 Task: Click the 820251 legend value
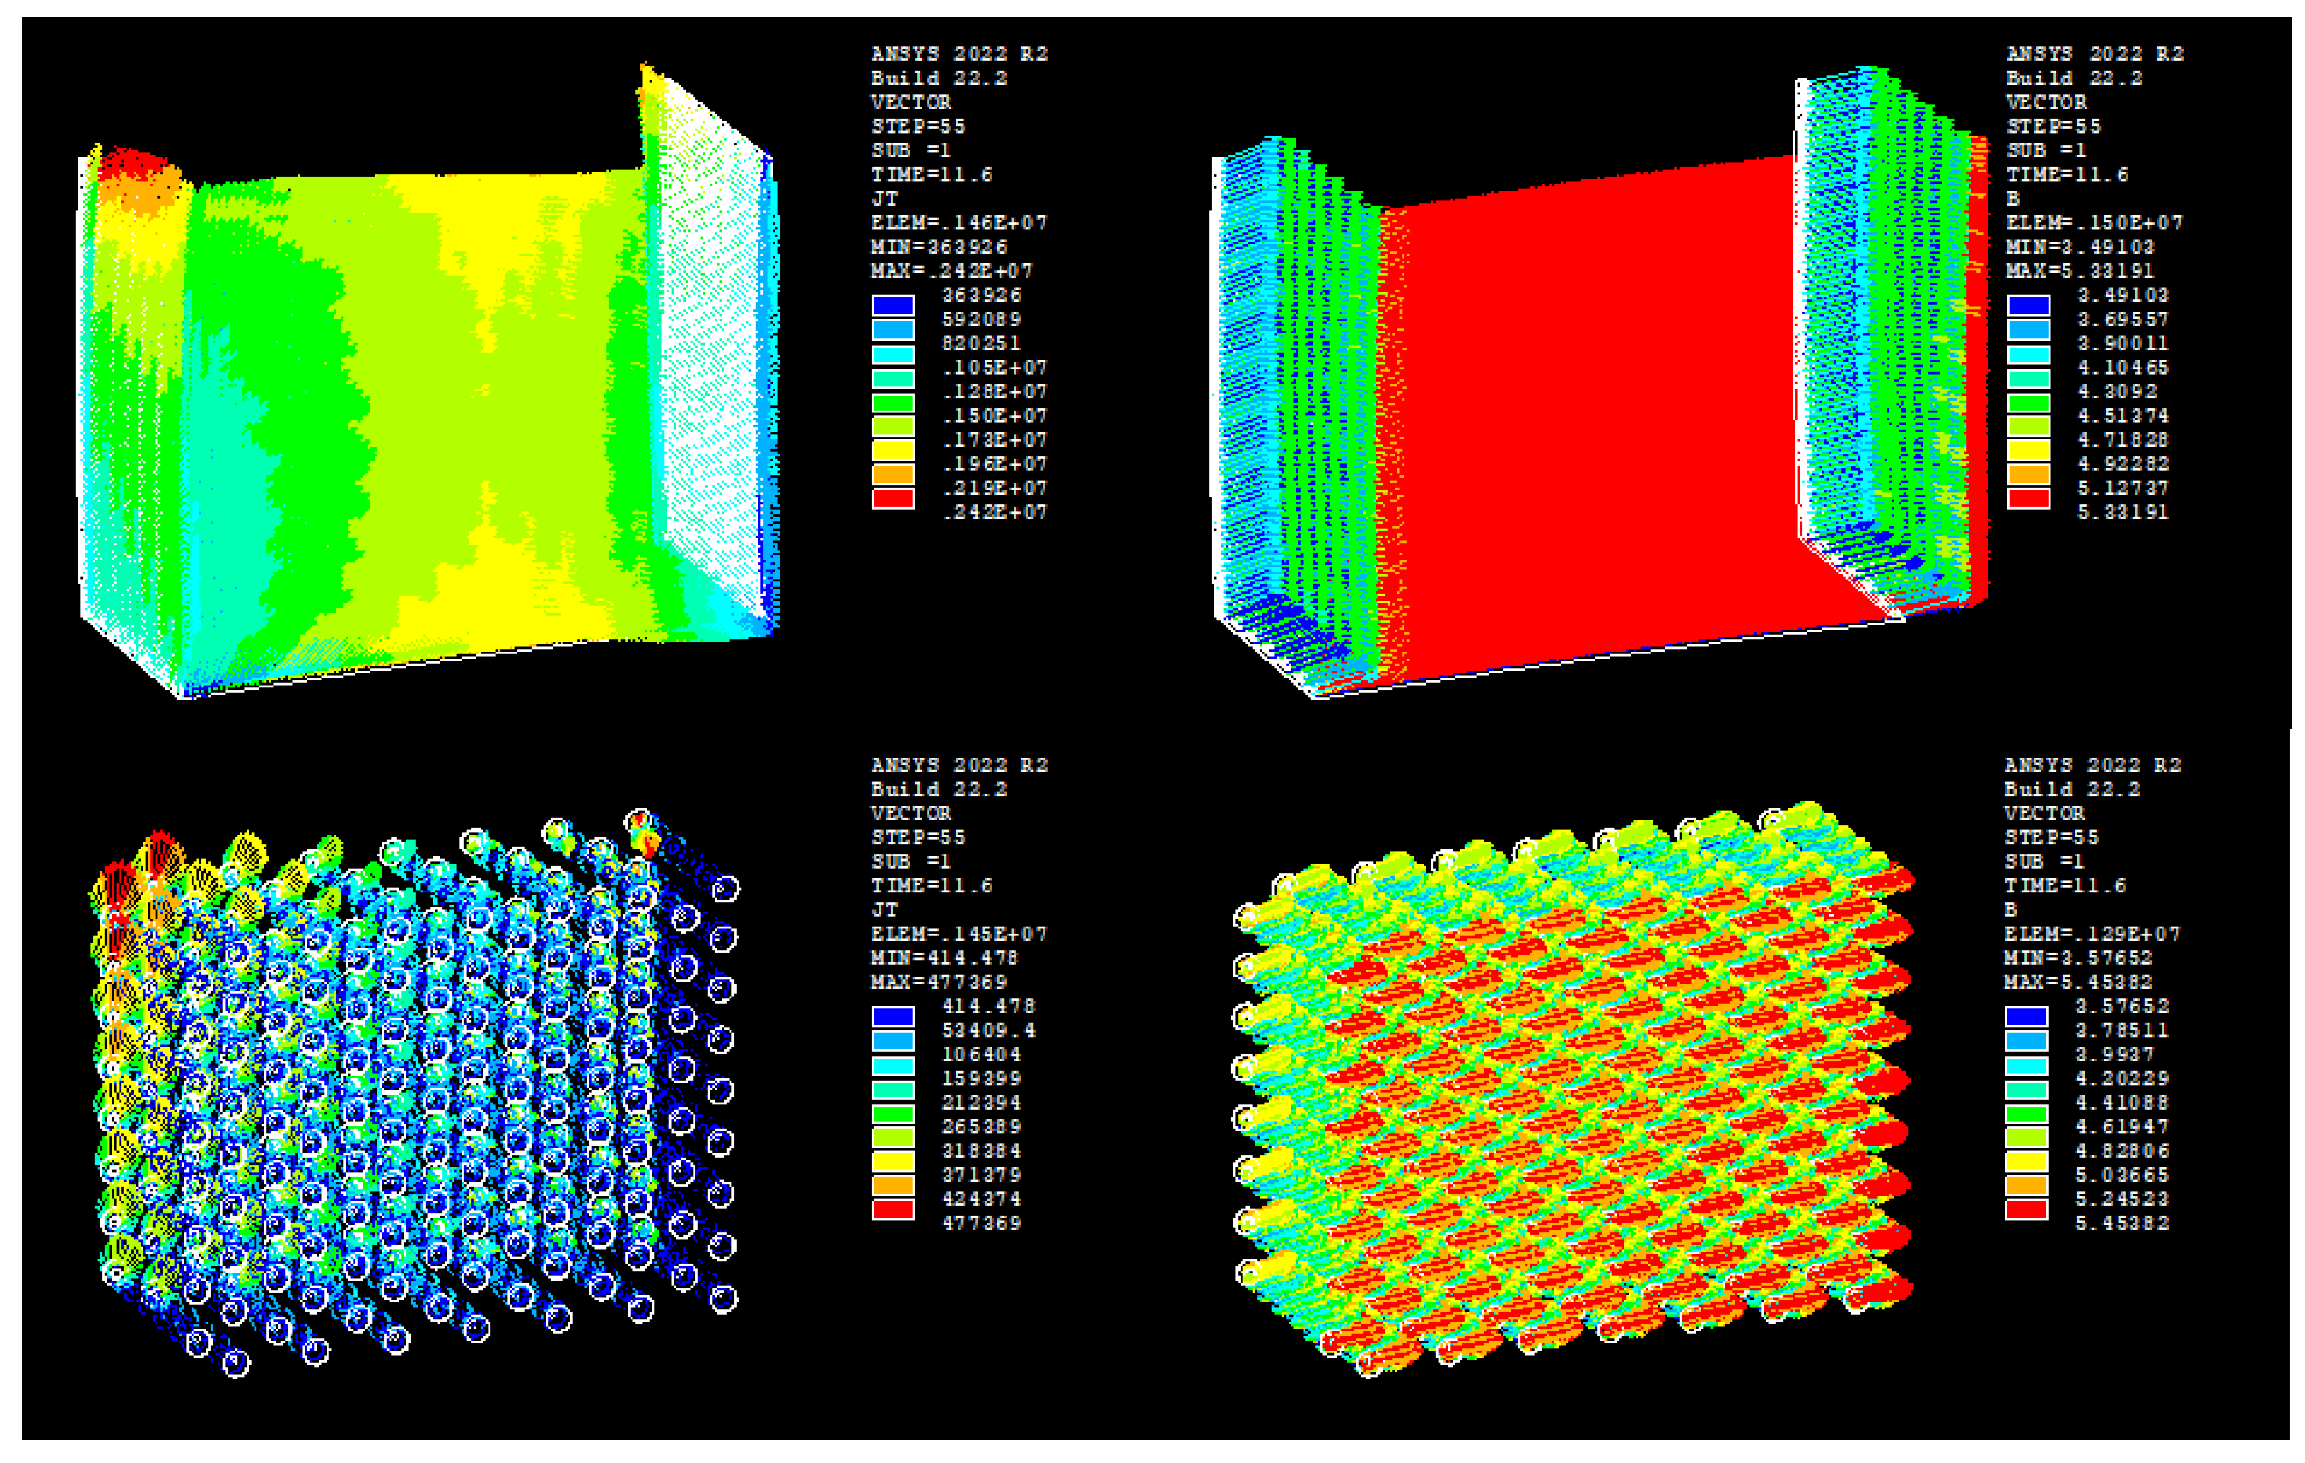pos(980,344)
